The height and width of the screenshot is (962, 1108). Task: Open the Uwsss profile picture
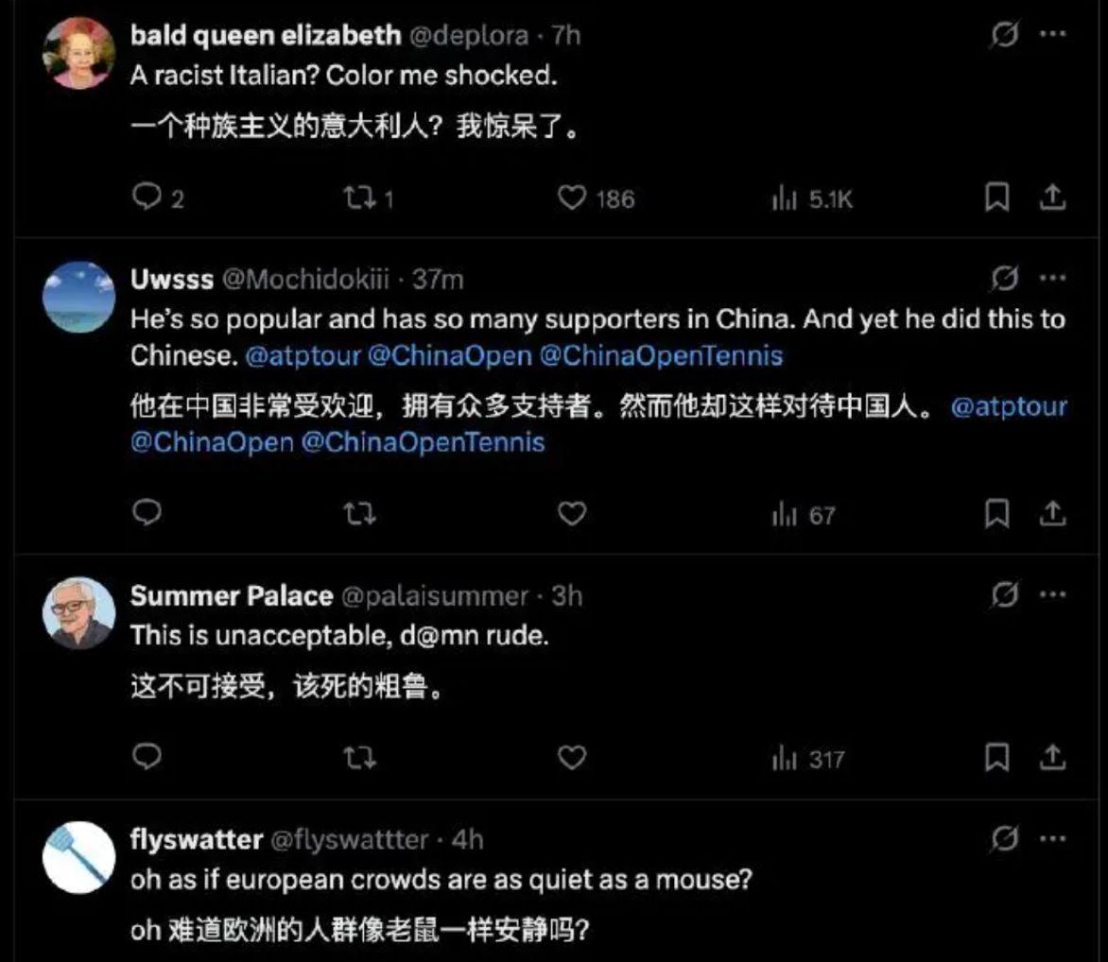pyautogui.click(x=78, y=297)
